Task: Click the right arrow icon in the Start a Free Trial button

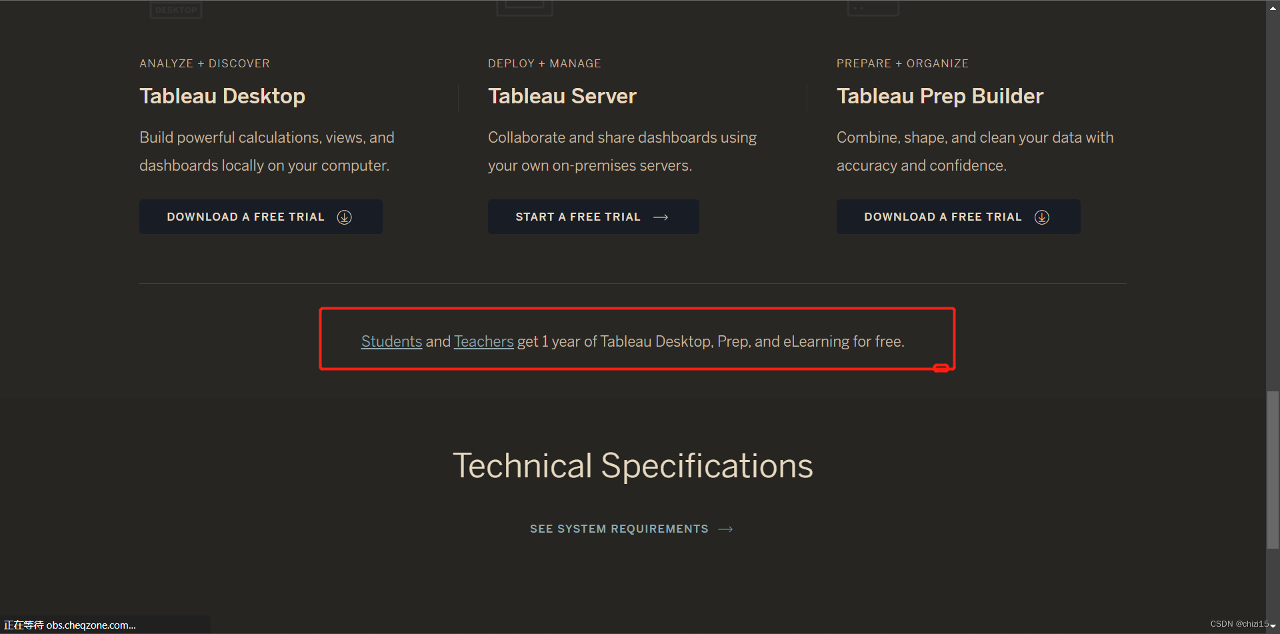Action: (661, 217)
